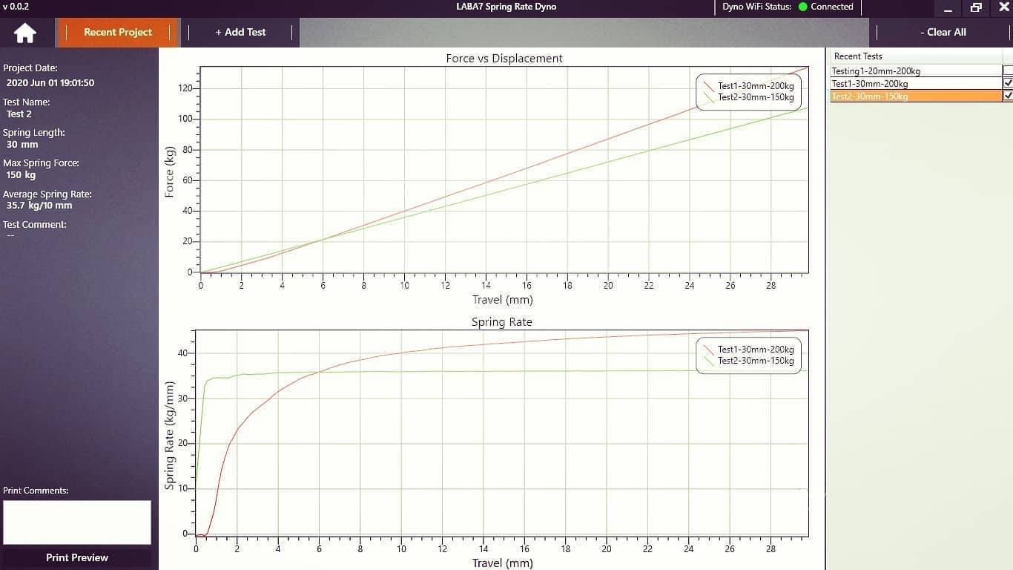Click the Connected status text
The image size is (1013, 570).
click(x=832, y=7)
